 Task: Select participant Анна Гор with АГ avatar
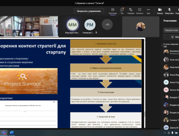[171, 82]
